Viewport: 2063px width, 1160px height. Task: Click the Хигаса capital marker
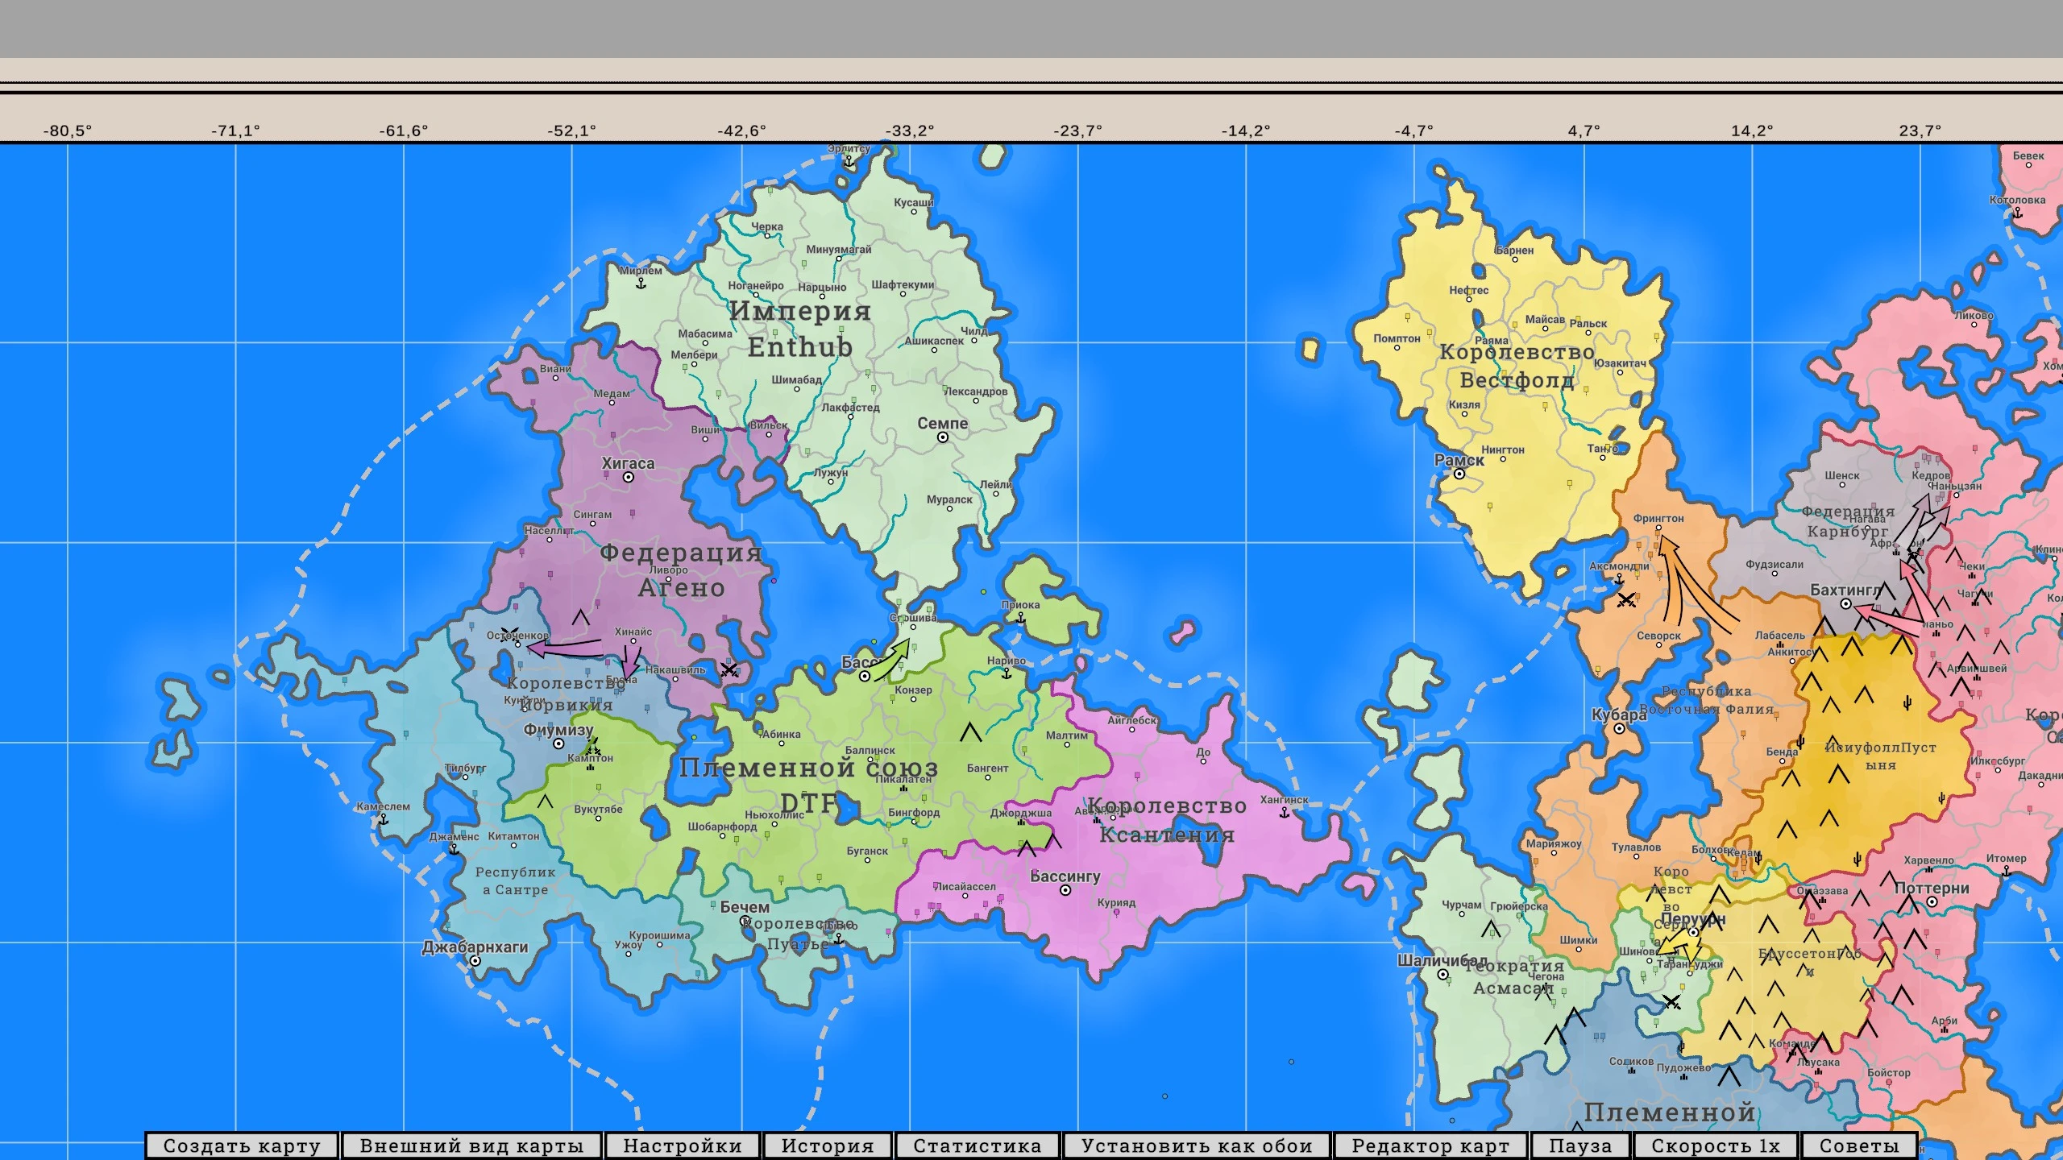coord(628,477)
